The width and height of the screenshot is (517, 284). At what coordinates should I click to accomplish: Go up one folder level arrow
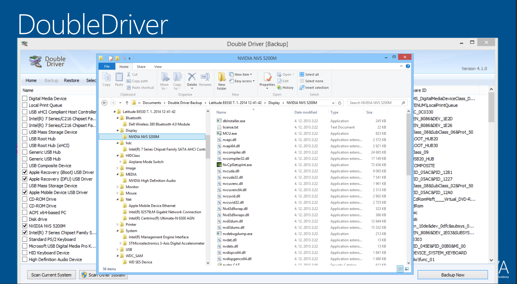tap(127, 103)
